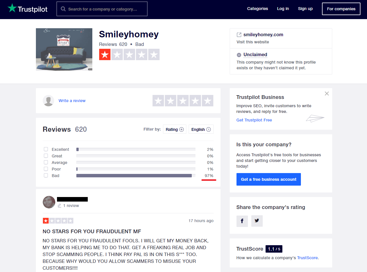Open the Log in page
The height and width of the screenshot is (272, 367).
(283, 9)
